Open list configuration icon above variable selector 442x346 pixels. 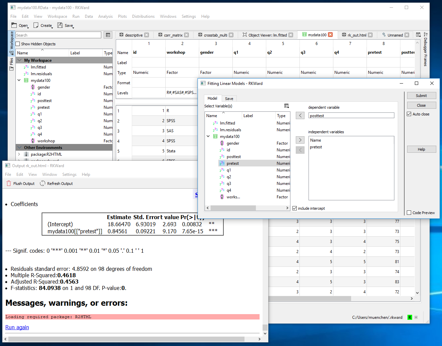point(287,105)
